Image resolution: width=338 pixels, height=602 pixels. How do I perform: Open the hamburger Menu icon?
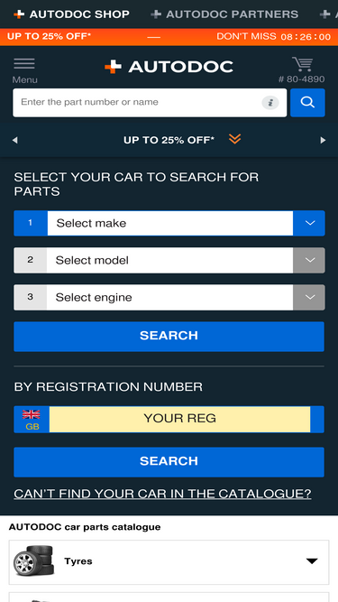[24, 64]
